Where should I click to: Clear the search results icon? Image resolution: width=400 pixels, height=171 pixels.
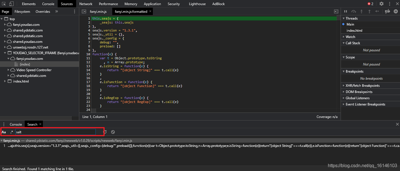113,132
